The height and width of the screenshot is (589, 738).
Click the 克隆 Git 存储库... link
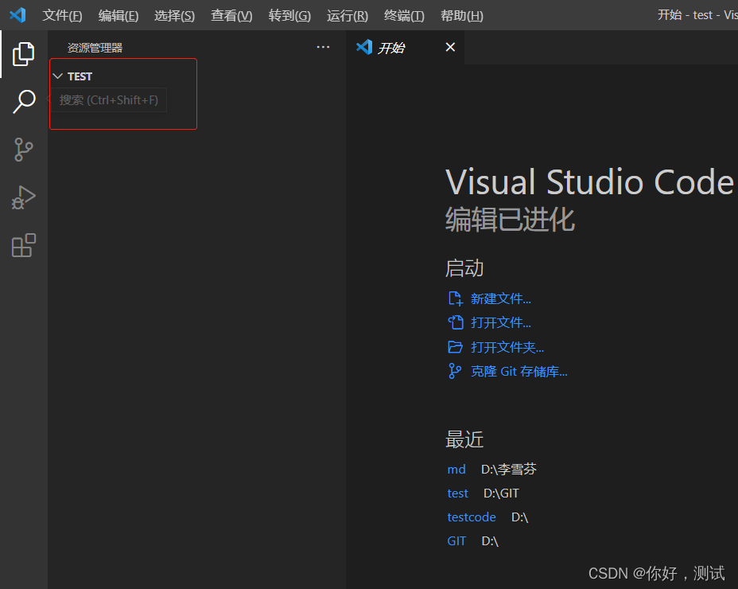[x=519, y=371]
